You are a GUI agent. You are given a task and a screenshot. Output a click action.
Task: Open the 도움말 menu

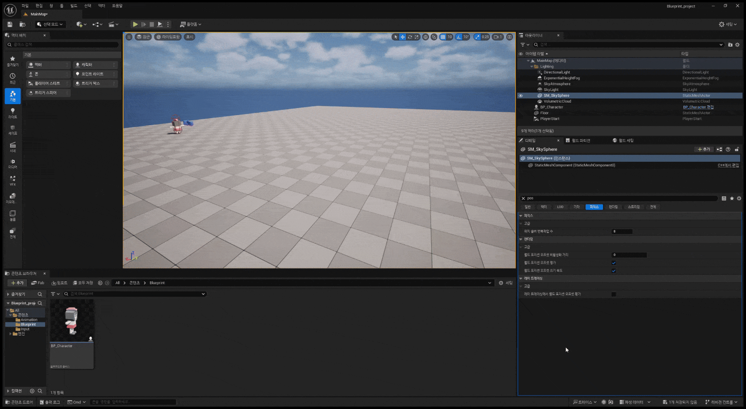pos(117,6)
